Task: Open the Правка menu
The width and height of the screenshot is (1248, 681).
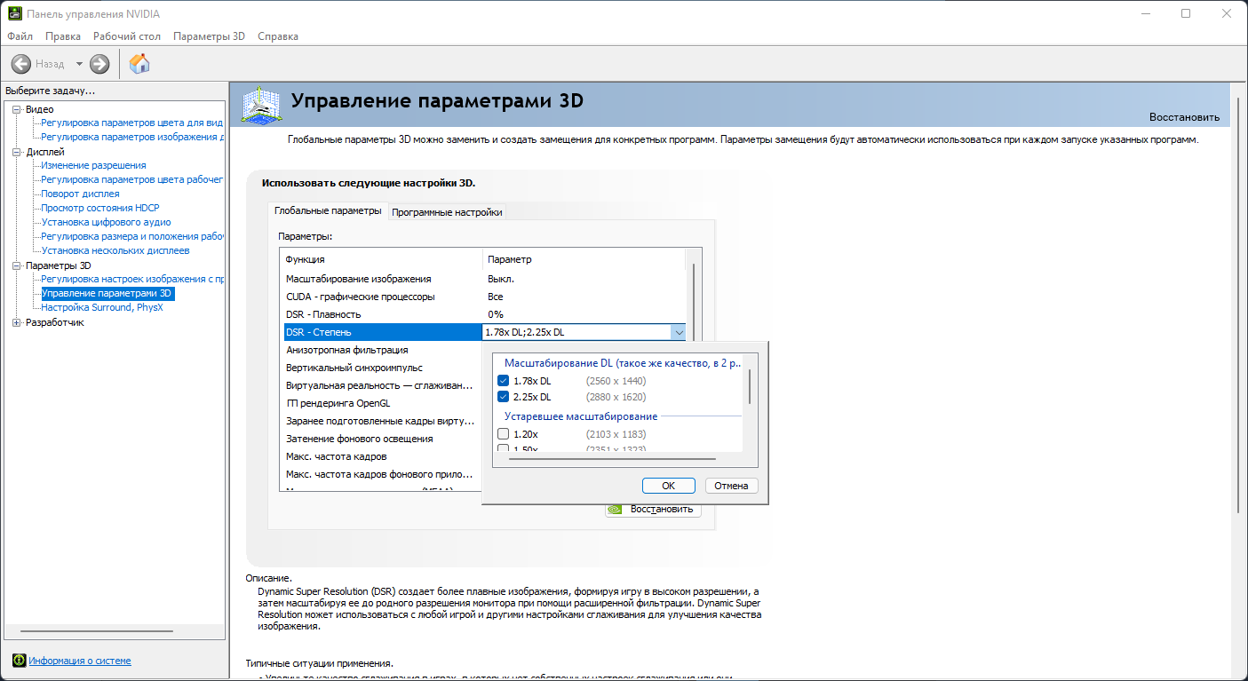Action: tap(63, 36)
